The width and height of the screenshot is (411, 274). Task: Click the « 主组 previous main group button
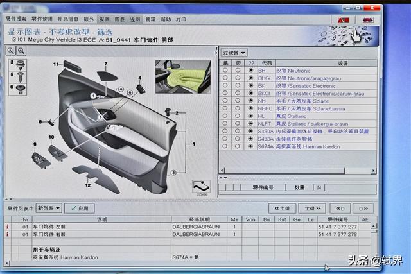pos(283,209)
